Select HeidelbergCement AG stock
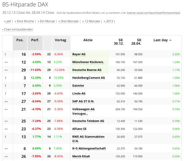The width and height of the screenshot is (184, 161). (x=88, y=78)
